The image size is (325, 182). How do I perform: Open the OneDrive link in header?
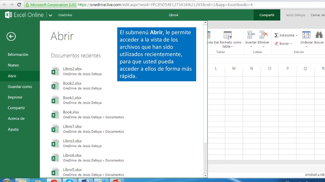pyautogui.click(x=65, y=15)
